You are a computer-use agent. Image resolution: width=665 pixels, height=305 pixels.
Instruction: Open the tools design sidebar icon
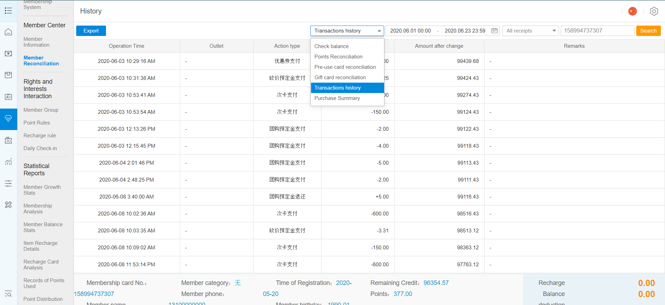pos(8,205)
